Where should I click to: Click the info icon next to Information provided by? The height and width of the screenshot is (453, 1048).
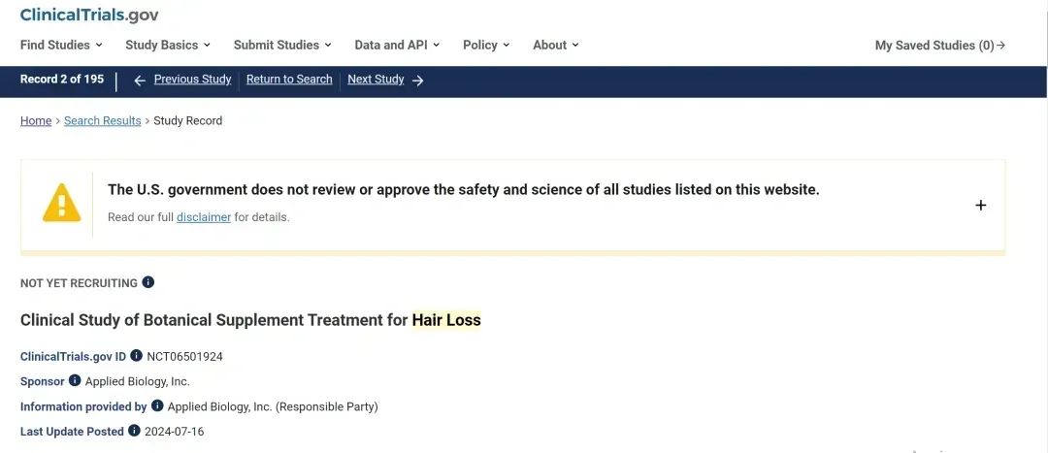[x=157, y=406]
